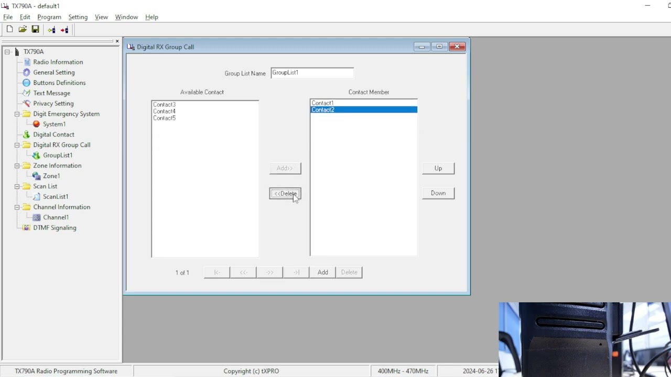Select Contact5 in Available Contact
The height and width of the screenshot is (377, 671).
205,118
